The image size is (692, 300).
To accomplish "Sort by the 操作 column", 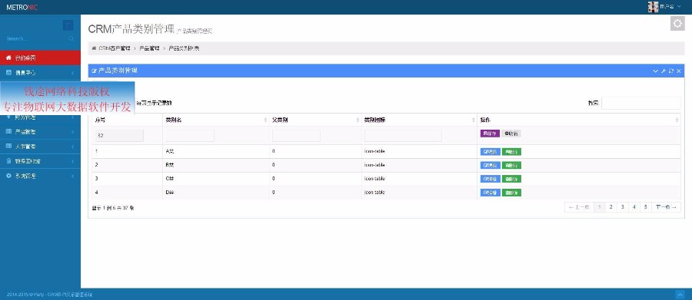I will tap(579, 120).
